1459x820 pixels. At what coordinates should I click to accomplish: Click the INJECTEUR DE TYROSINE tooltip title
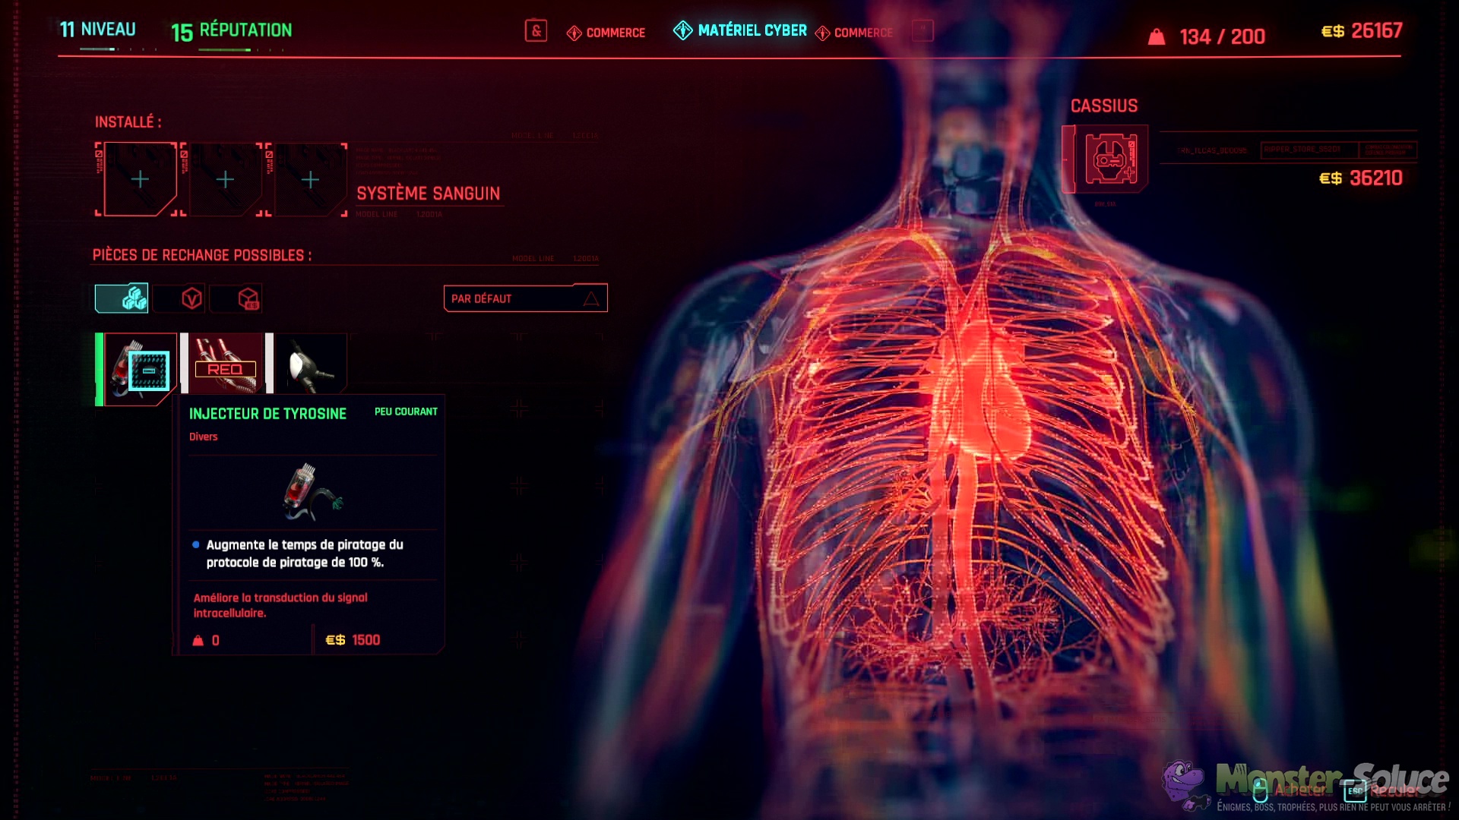coord(267,414)
